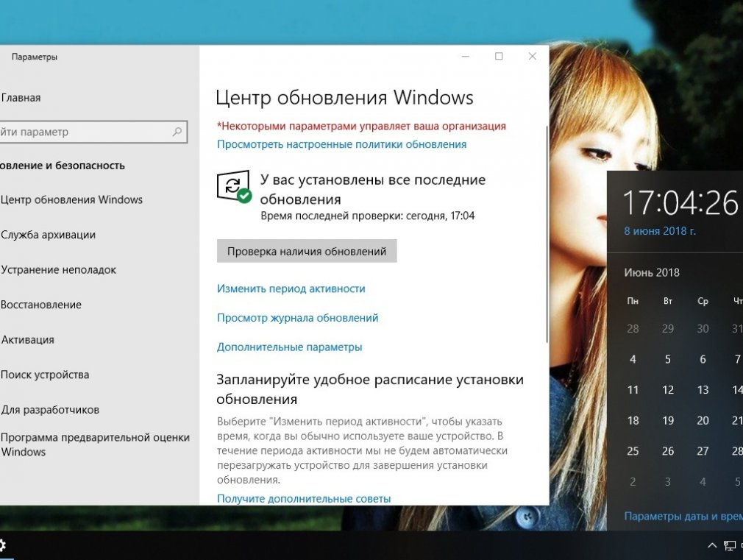Click Изменить период активности link
743x560 pixels.
(291, 288)
